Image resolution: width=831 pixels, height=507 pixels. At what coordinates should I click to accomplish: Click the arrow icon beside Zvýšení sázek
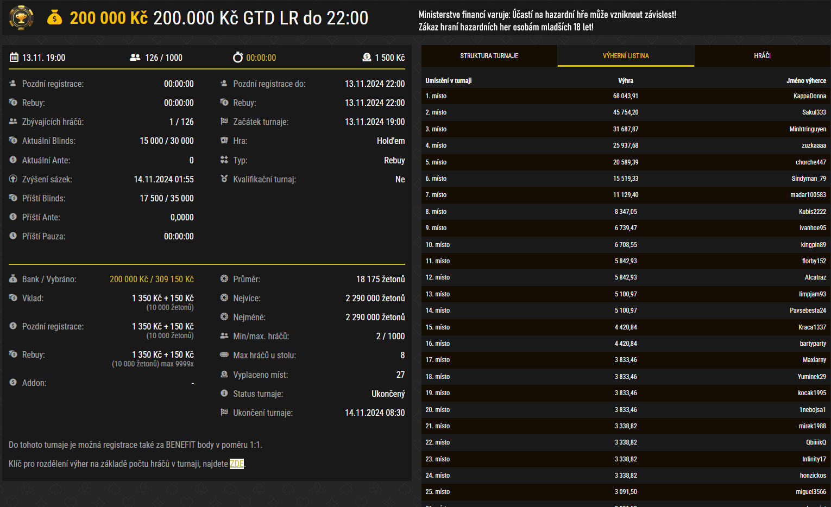12,179
